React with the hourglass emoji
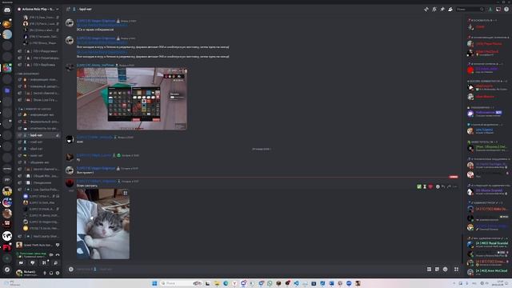 click(x=425, y=186)
